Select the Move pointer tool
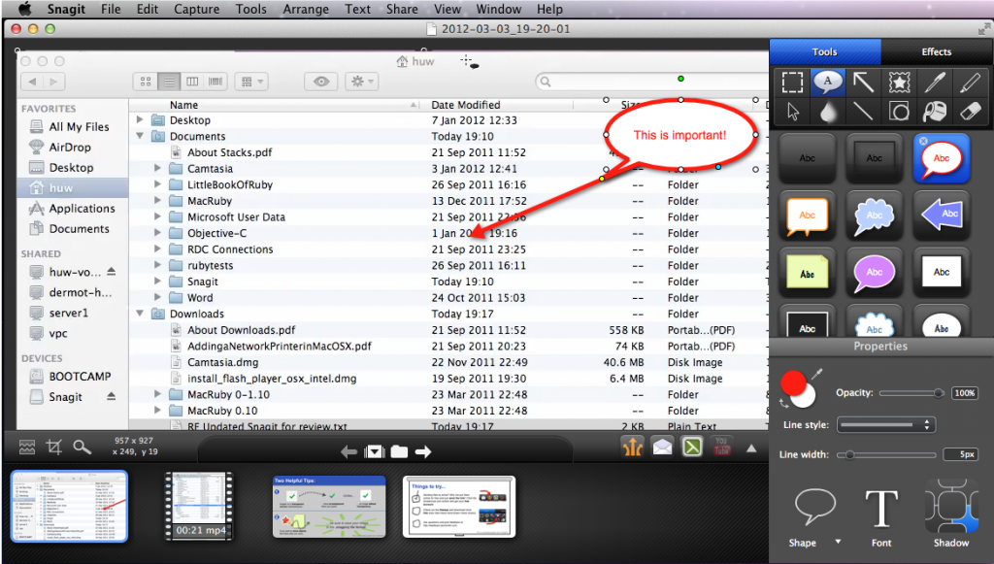The width and height of the screenshot is (994, 564). [792, 112]
